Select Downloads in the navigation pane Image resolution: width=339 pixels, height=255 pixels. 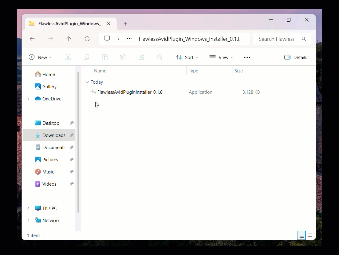click(54, 135)
